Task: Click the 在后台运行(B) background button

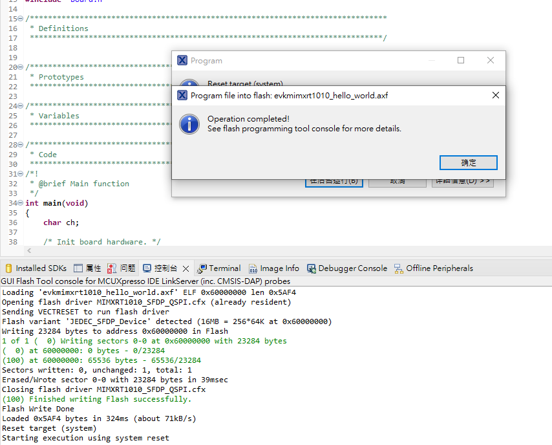Action: point(334,182)
